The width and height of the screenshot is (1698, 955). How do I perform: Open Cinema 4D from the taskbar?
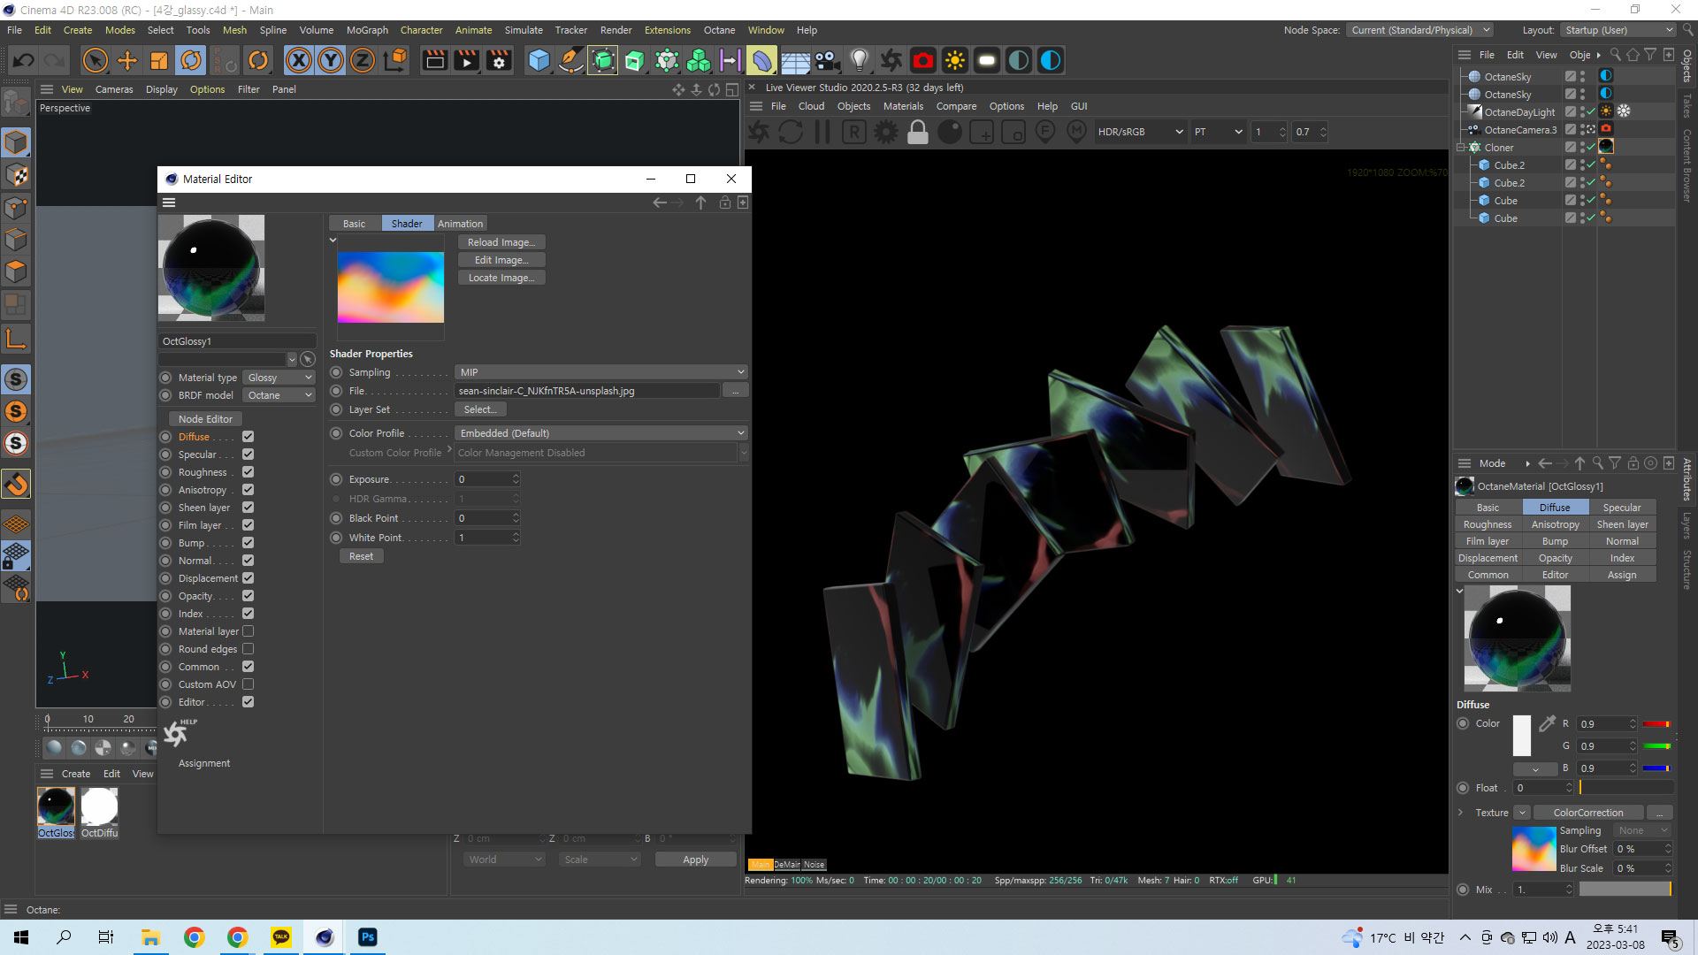tap(324, 937)
